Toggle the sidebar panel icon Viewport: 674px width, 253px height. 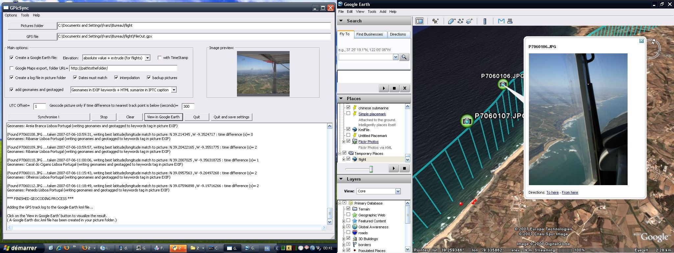coord(419,21)
